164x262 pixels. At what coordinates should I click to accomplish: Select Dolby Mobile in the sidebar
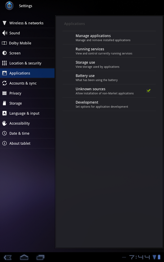pos(27,43)
